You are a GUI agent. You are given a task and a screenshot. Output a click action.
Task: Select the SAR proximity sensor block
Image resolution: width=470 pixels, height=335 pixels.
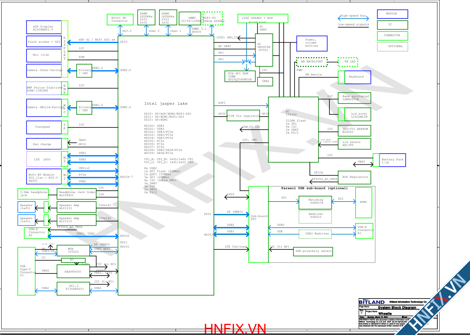click(x=313, y=251)
